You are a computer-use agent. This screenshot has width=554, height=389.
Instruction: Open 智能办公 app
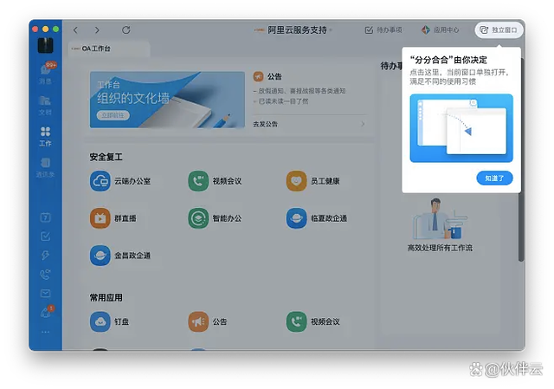click(x=215, y=218)
